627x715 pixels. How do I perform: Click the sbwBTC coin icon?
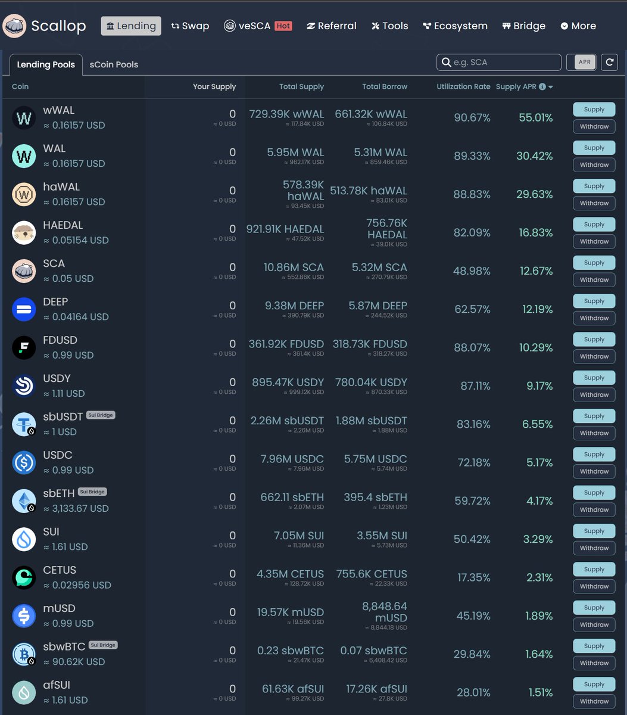coord(24,654)
